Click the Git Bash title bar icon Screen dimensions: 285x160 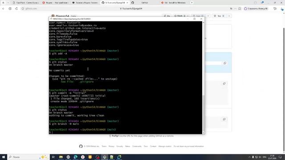51,19
